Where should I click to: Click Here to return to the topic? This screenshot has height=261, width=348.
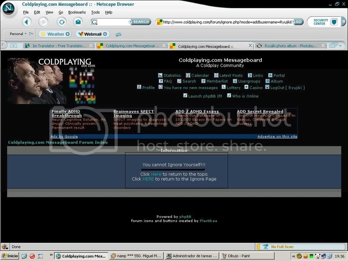point(156,174)
